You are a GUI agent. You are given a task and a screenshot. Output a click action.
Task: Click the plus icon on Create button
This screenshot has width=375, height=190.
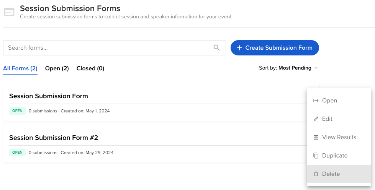coord(239,48)
